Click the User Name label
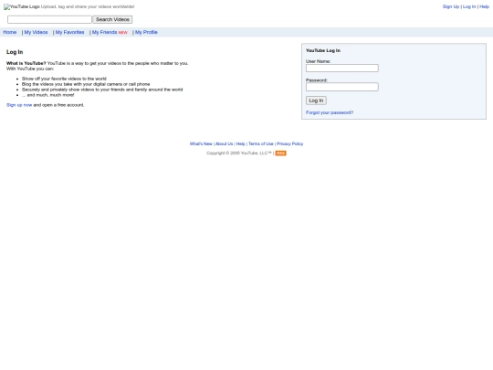This screenshot has width=493, height=370. coord(318,61)
